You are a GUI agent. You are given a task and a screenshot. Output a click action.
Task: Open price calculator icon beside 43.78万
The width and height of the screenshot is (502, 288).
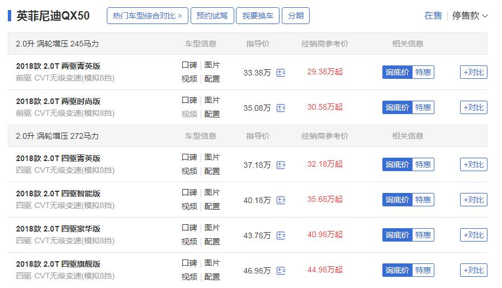coord(281,235)
